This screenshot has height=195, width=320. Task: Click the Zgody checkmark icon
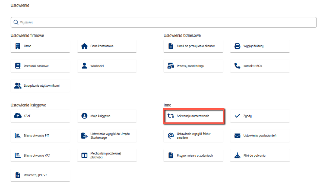tap(237, 116)
